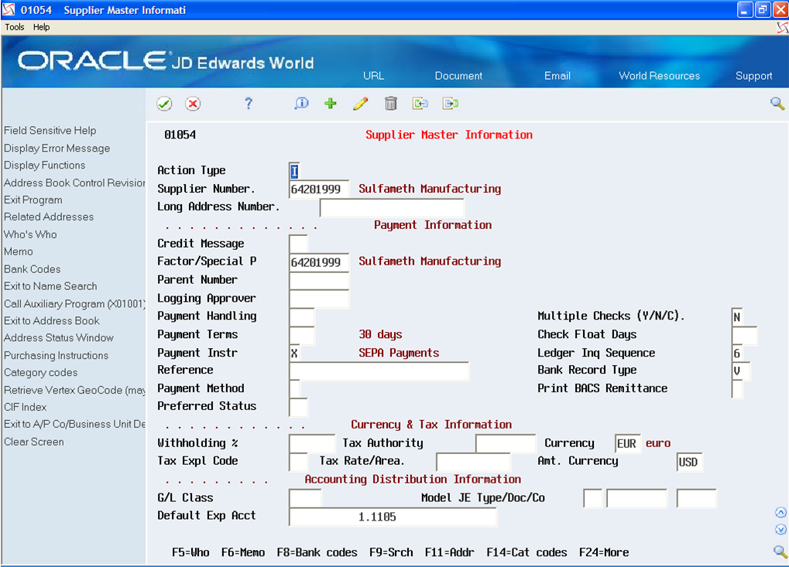Open Memo sidebar option
This screenshot has height=567, width=789.
pyautogui.click(x=18, y=252)
